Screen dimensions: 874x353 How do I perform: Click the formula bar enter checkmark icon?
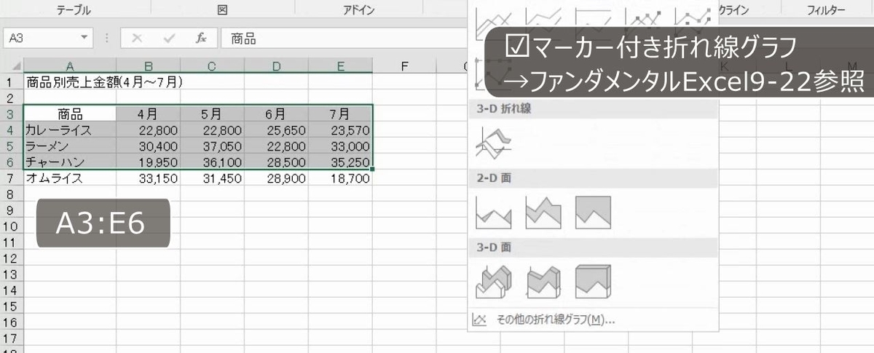pyautogui.click(x=170, y=38)
